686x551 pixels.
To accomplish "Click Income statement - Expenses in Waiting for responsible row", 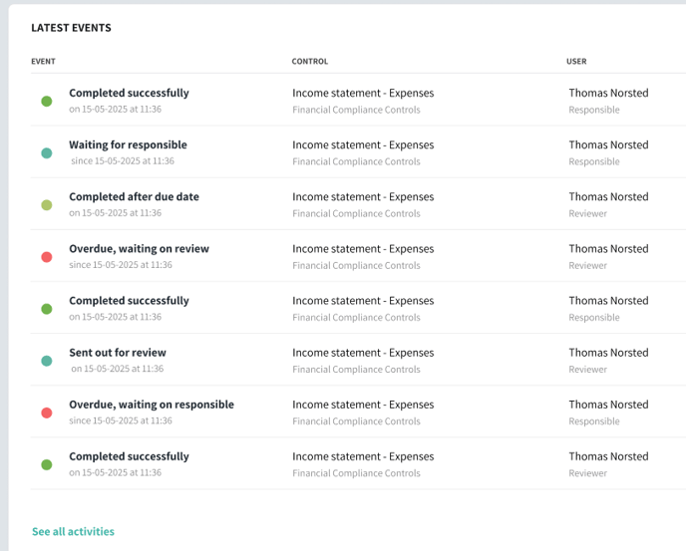I will coord(363,144).
